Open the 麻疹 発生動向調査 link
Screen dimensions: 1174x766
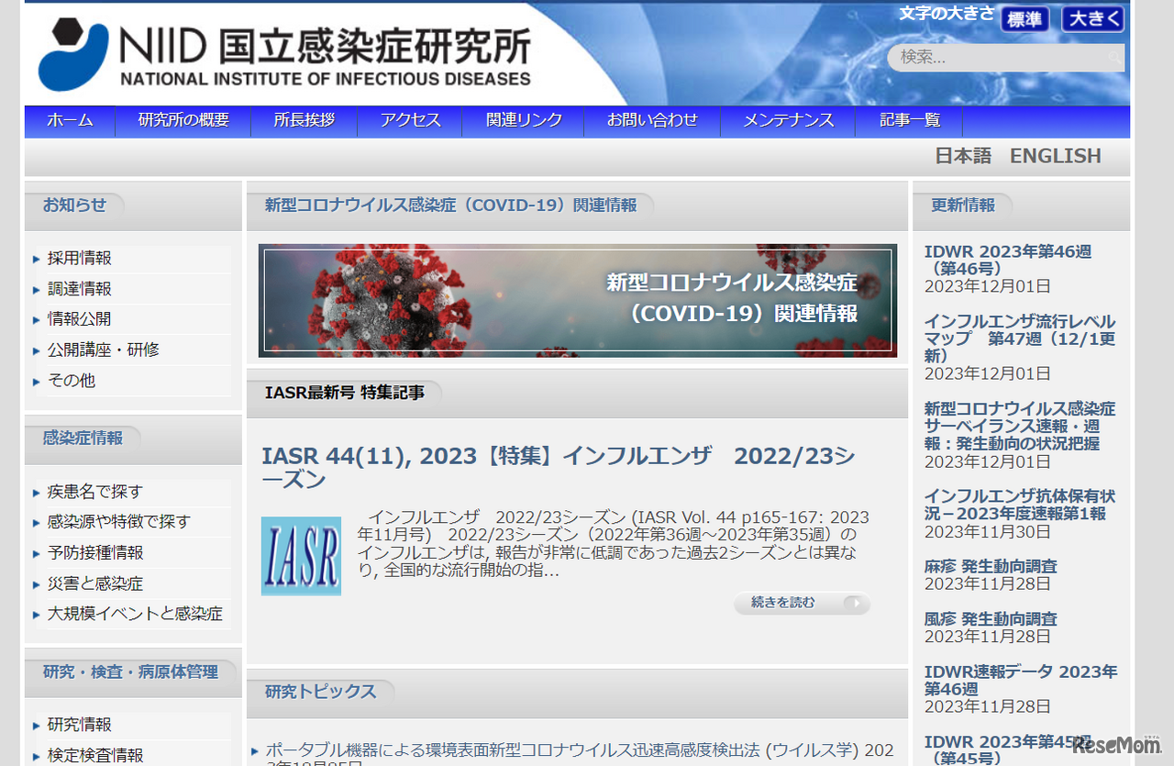coord(989,567)
